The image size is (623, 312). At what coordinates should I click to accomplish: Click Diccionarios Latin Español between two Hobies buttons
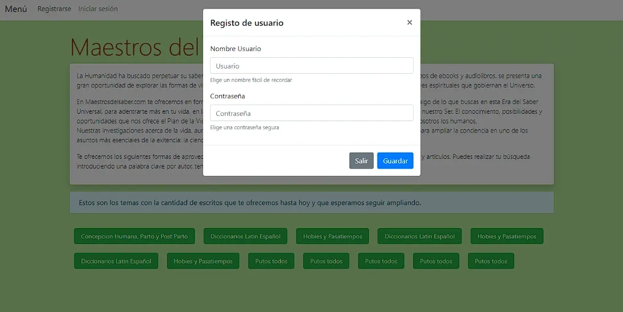pos(419,237)
